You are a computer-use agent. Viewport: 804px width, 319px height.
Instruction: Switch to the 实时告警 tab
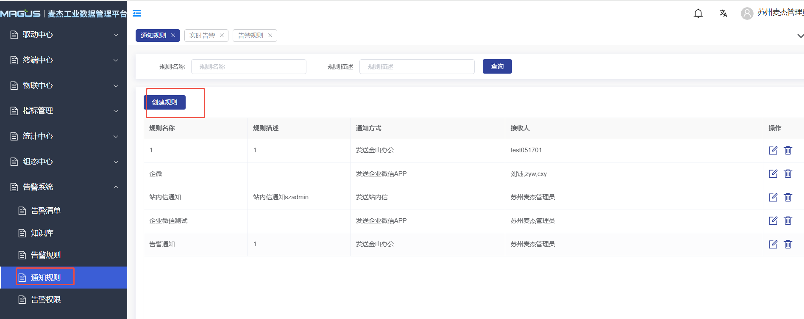tap(202, 36)
